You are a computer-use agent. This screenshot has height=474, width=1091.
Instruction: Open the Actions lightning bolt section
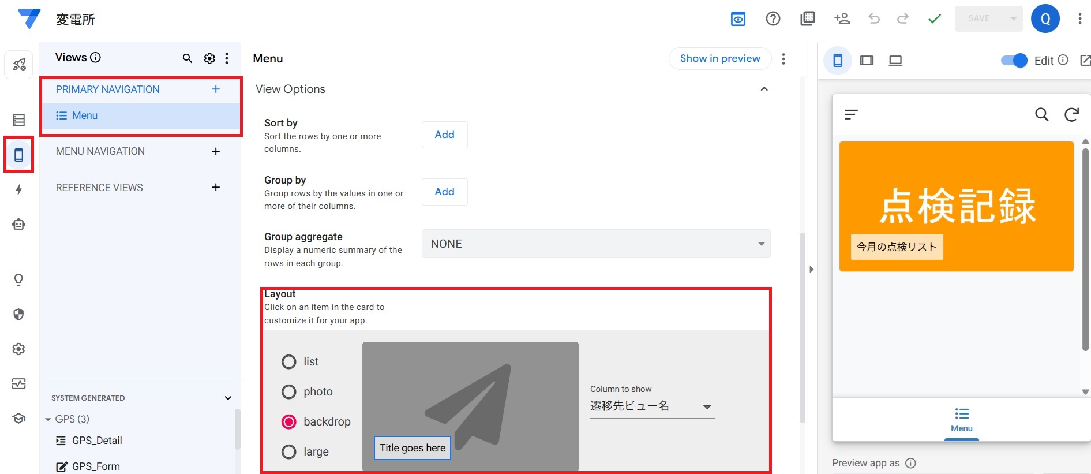coord(18,190)
